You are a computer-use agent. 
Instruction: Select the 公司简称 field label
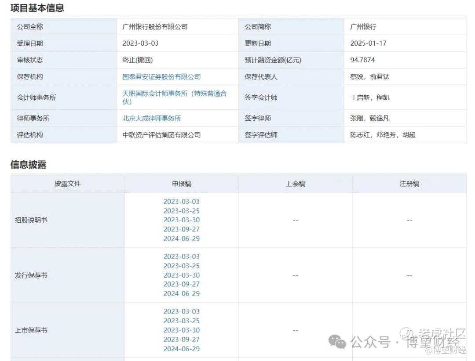[258, 27]
